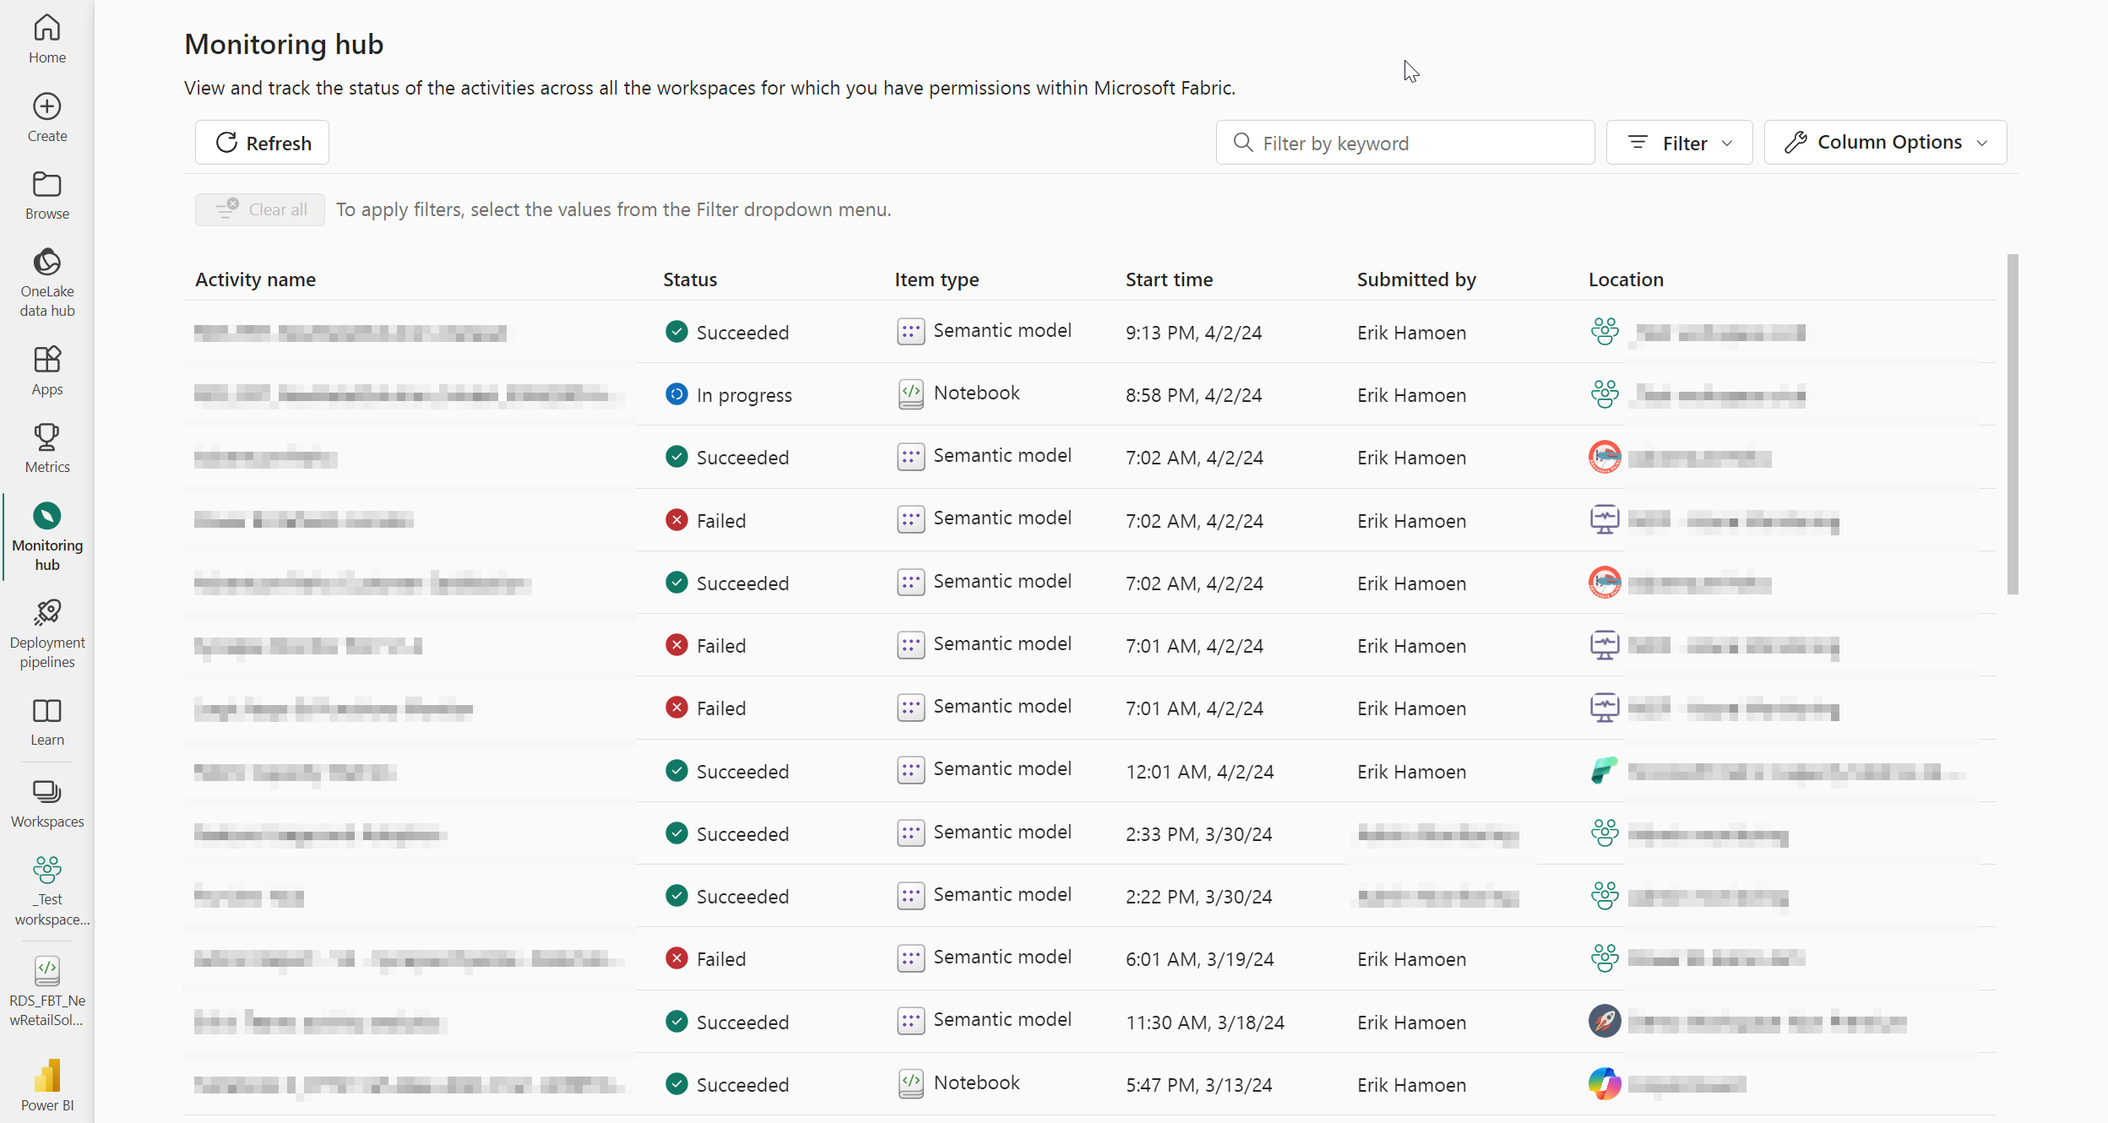Open the Workspaces panel
Screen dimensions: 2108x1123
pyautogui.click(x=46, y=800)
